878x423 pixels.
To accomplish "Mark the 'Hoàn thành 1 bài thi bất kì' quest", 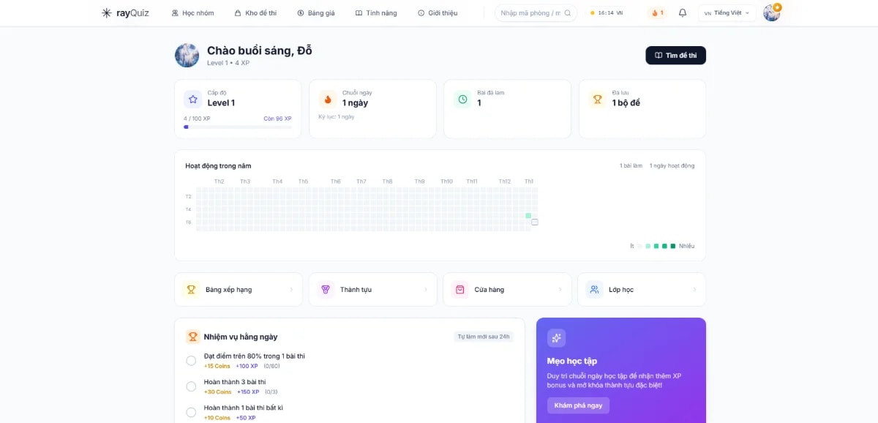I will [x=190, y=411].
